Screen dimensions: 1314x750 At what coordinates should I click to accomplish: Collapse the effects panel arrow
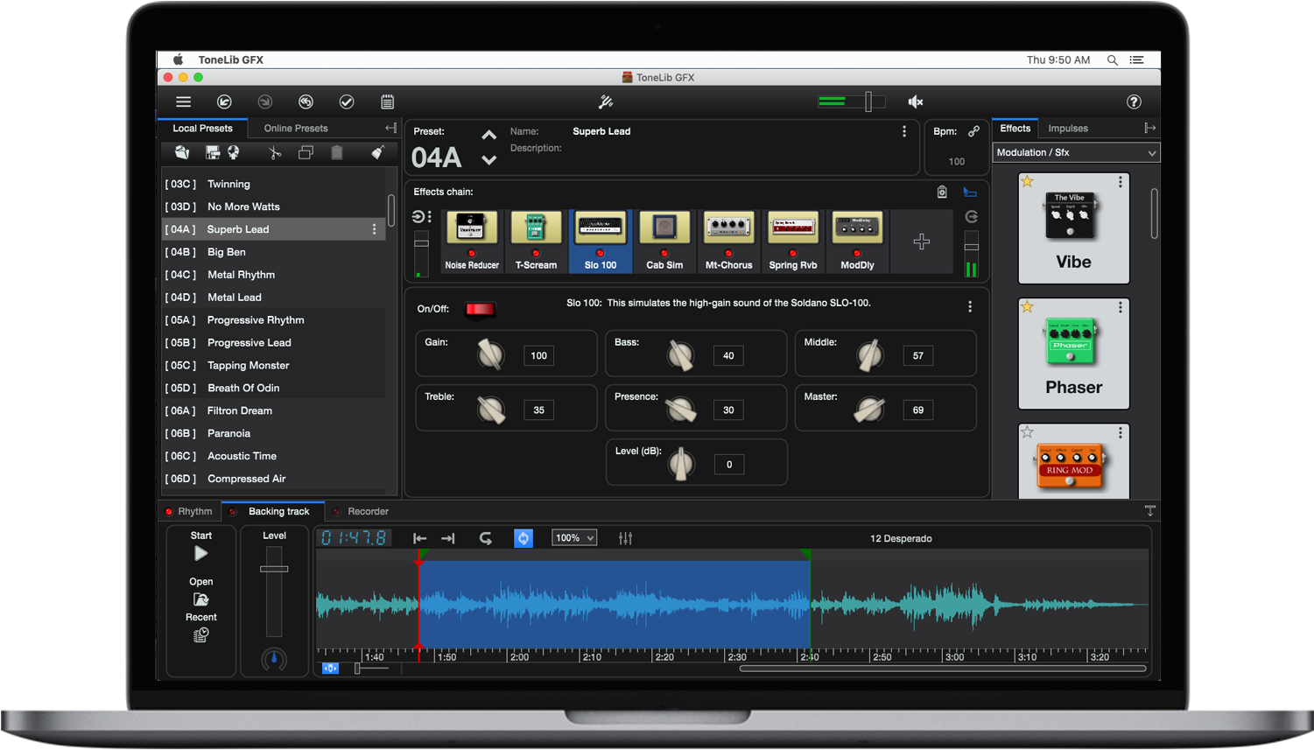point(1149,128)
